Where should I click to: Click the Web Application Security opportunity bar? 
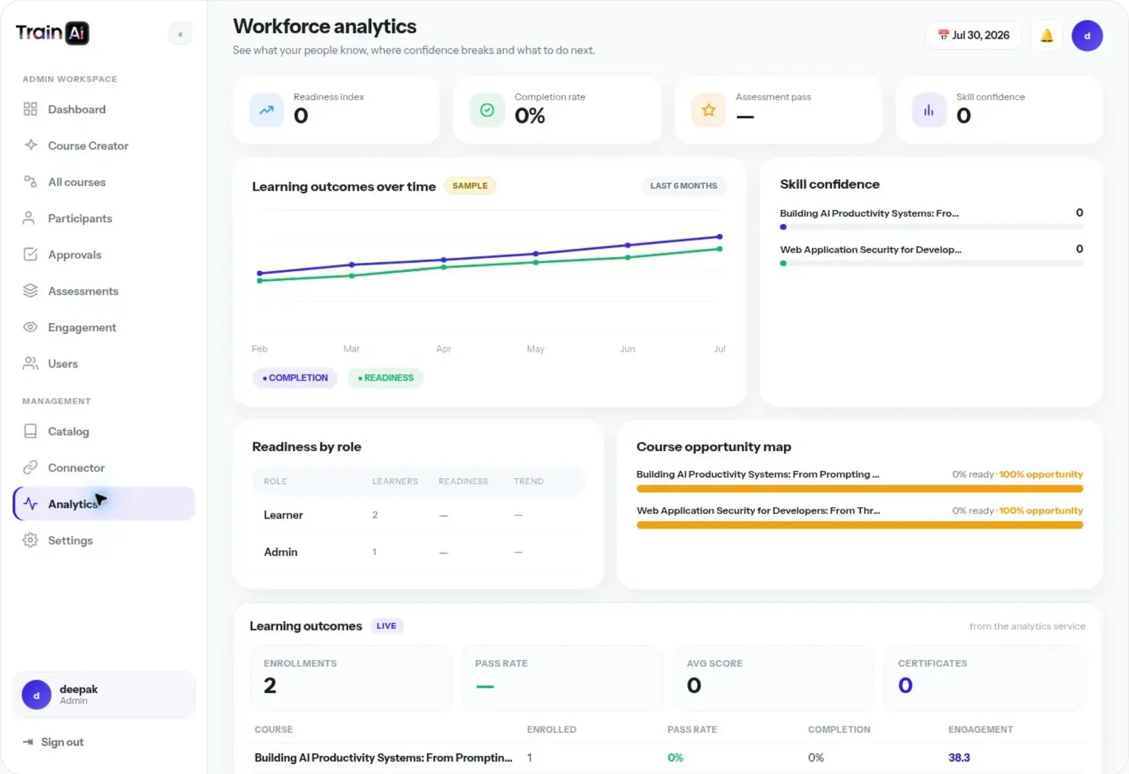click(x=860, y=525)
